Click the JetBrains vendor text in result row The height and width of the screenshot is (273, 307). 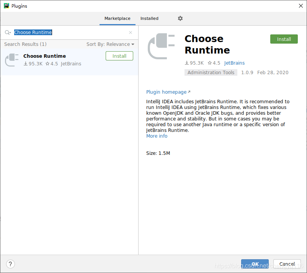(x=71, y=64)
